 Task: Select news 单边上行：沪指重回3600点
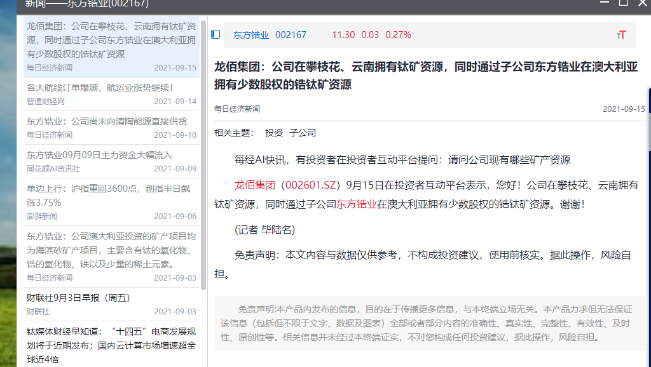click(x=111, y=201)
